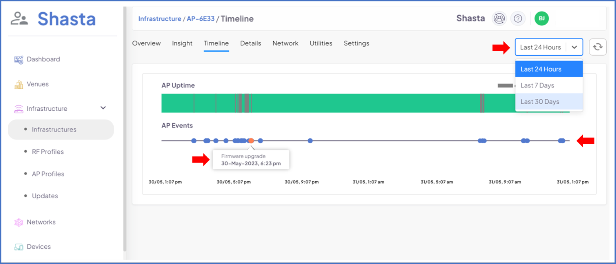Select Last 30 Days option
This screenshot has height=264, width=616.
549,101
